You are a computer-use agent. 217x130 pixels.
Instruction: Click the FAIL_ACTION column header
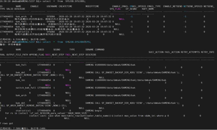(172, 52)
